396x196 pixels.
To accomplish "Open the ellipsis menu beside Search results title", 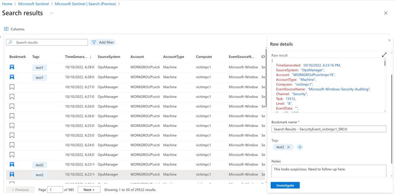I will [52, 13].
